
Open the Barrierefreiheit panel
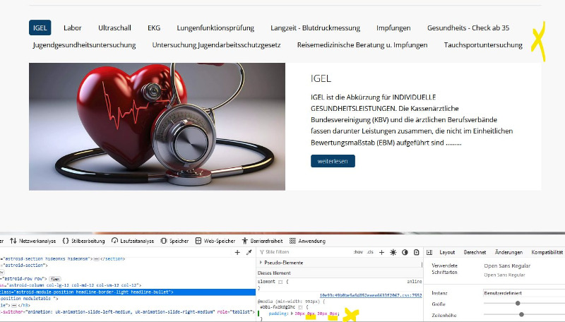pos(262,241)
